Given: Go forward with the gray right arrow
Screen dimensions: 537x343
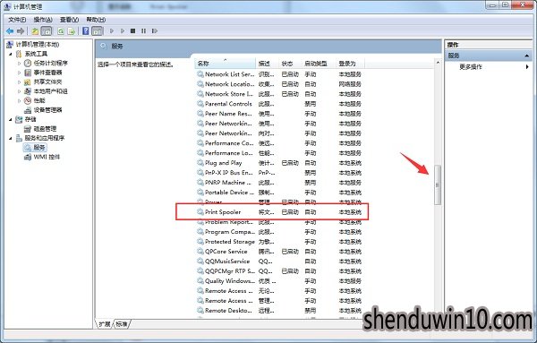Looking at the screenshot, I should point(21,31).
